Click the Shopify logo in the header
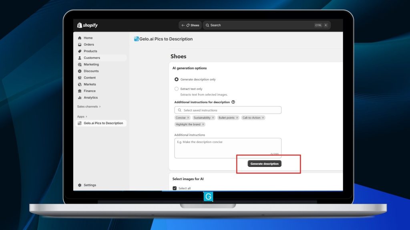The height and width of the screenshot is (230, 410). [87, 25]
